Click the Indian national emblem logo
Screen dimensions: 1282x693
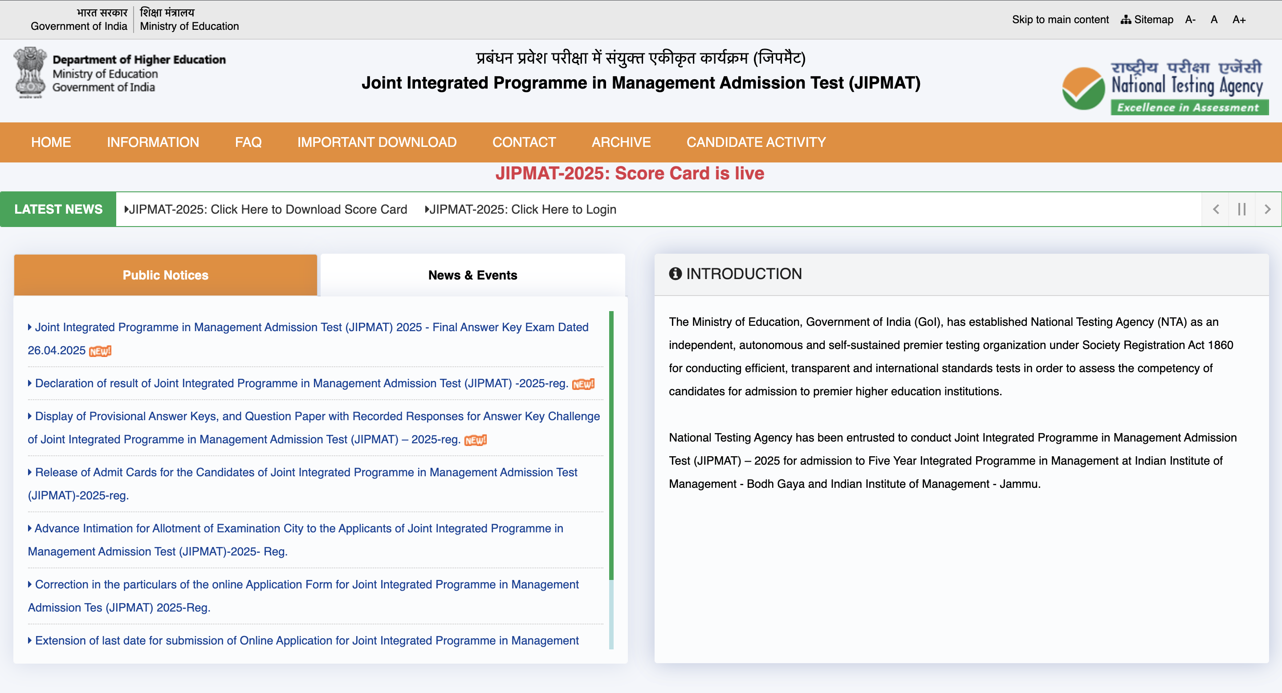click(30, 73)
